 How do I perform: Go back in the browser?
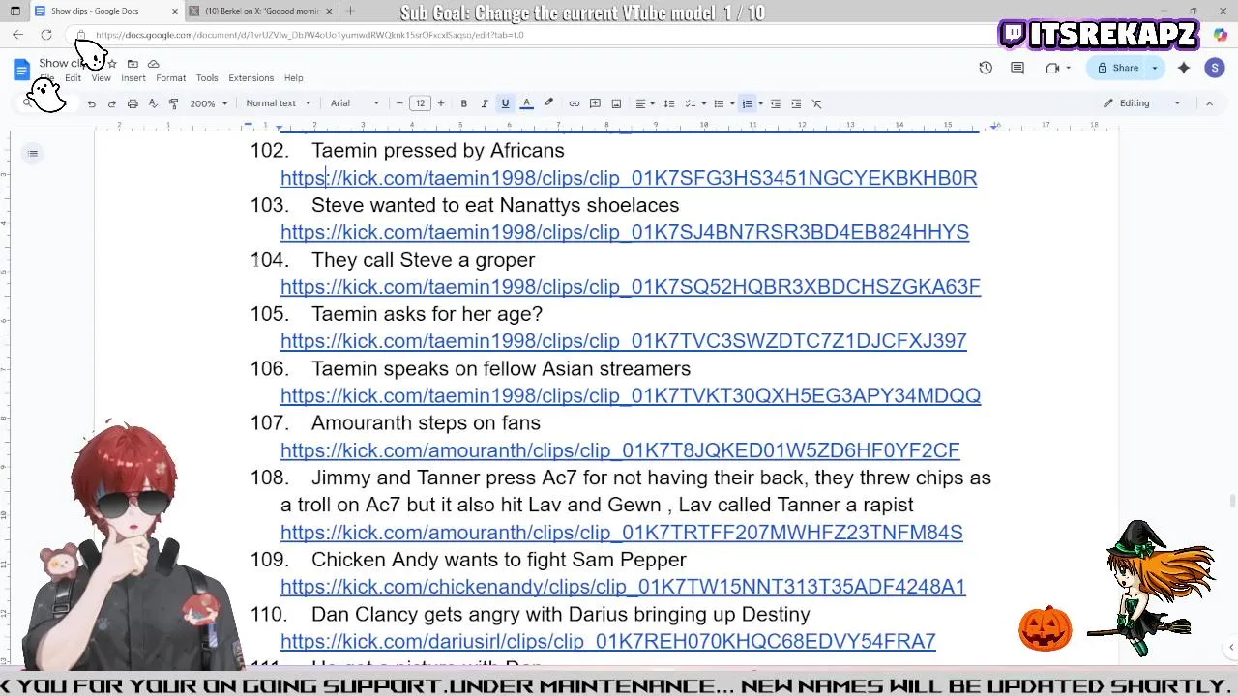[x=17, y=35]
